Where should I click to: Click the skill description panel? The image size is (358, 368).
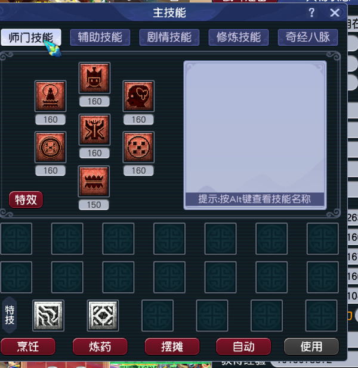click(255, 135)
